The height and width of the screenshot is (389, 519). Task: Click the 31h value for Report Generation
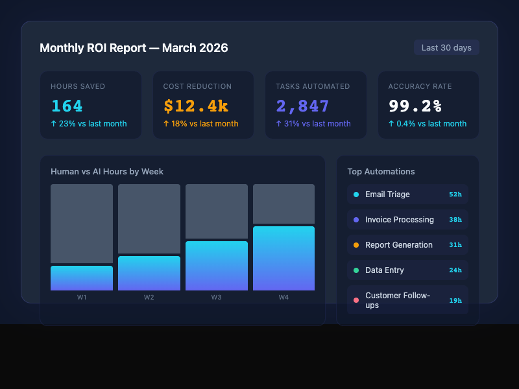(x=455, y=245)
